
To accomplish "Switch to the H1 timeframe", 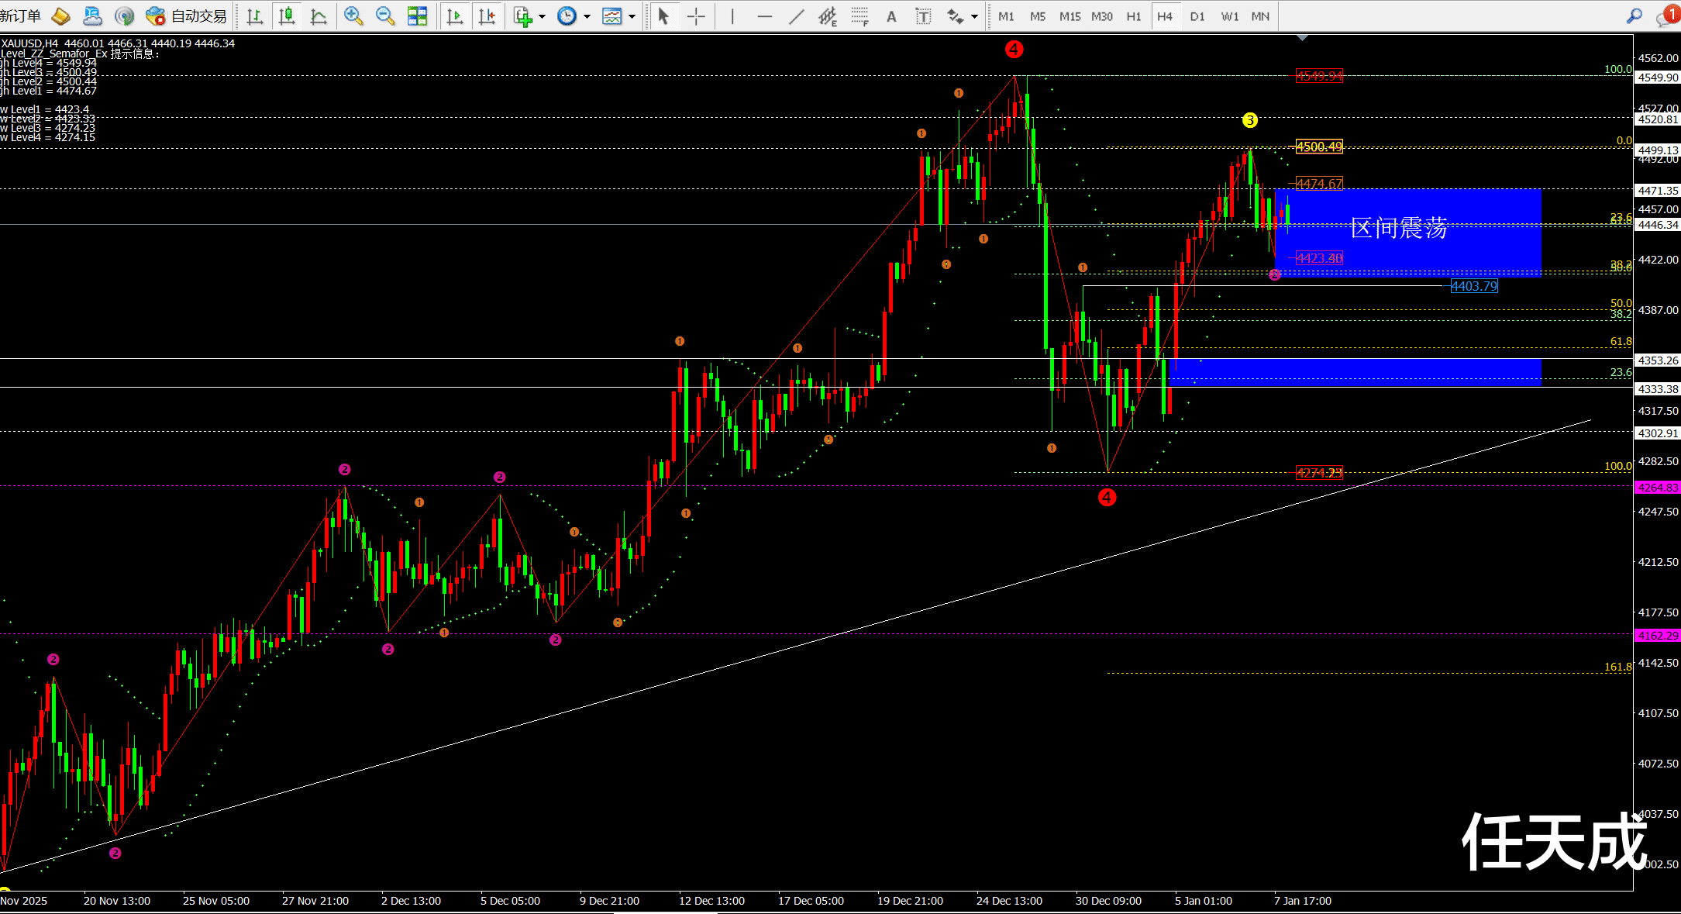I will coord(1133,16).
